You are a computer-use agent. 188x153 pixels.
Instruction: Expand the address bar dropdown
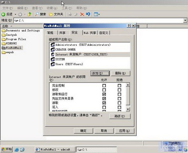point(185,20)
